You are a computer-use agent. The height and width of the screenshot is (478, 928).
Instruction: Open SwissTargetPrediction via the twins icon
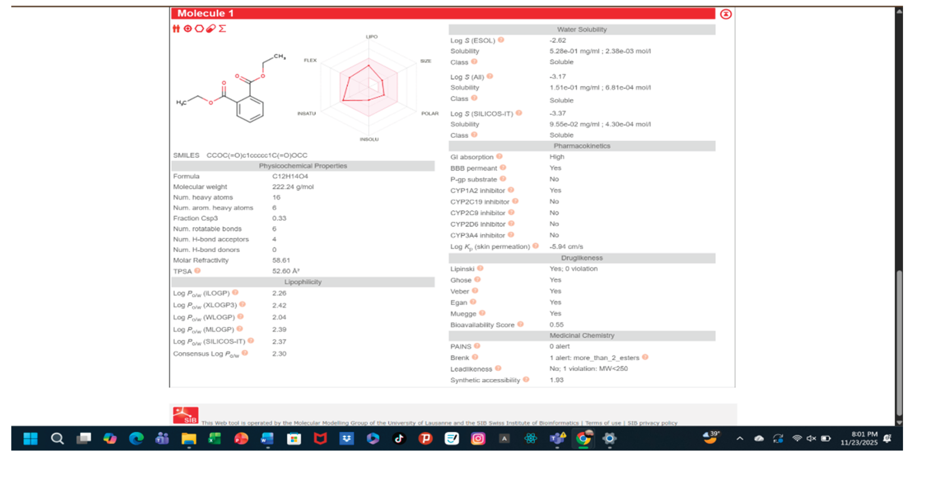tap(176, 29)
